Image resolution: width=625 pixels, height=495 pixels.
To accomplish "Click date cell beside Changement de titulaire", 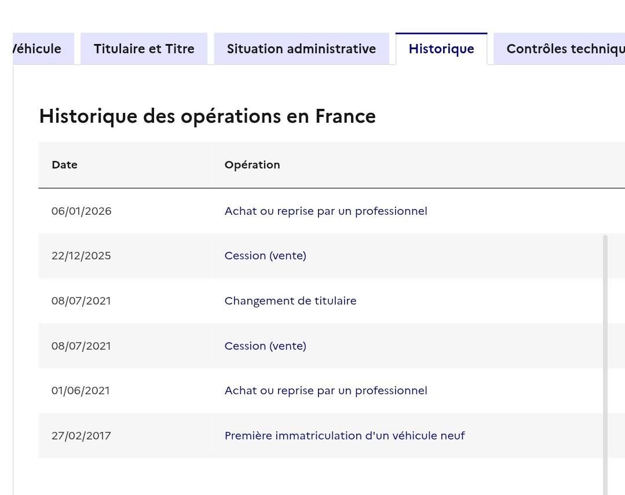I will 81,301.
